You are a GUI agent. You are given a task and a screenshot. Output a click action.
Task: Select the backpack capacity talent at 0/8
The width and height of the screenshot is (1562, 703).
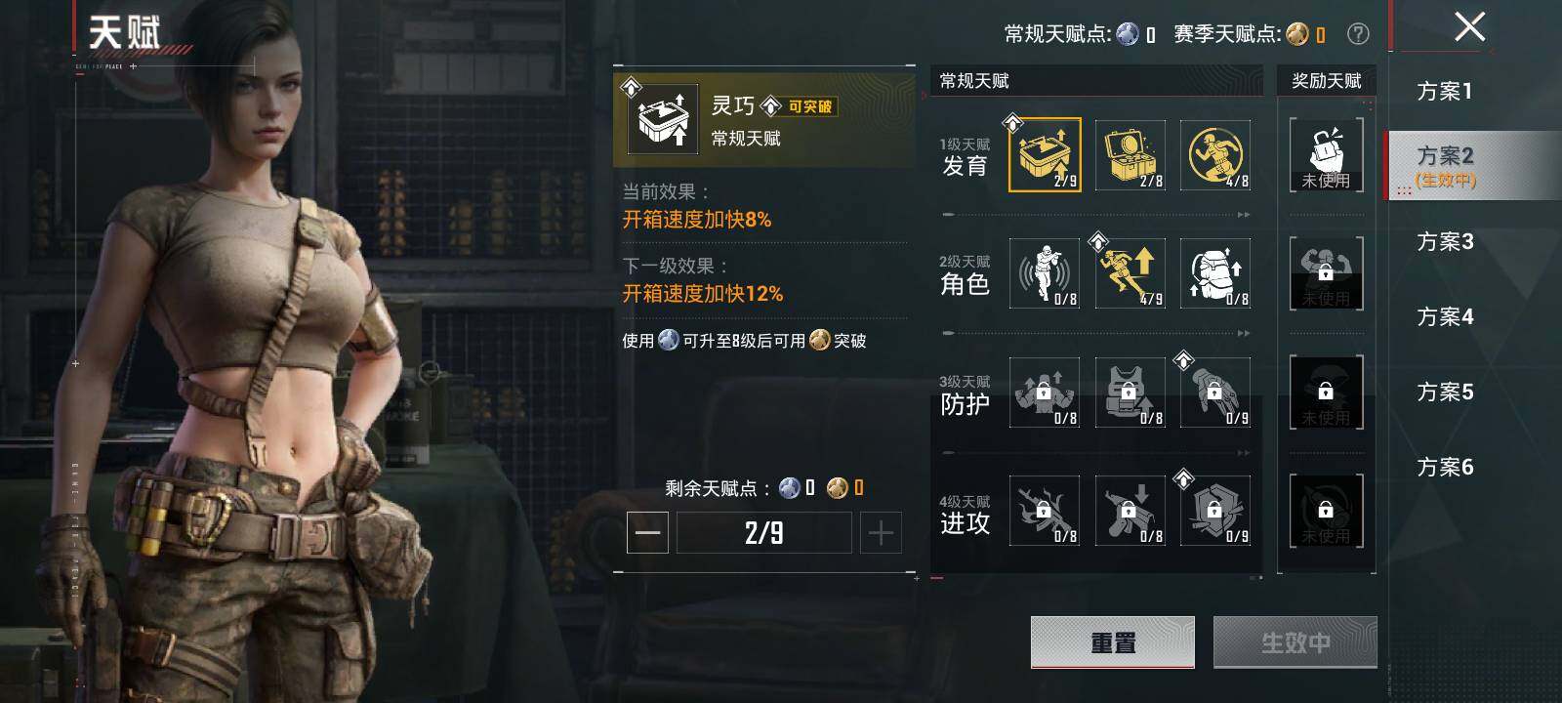click(1215, 273)
